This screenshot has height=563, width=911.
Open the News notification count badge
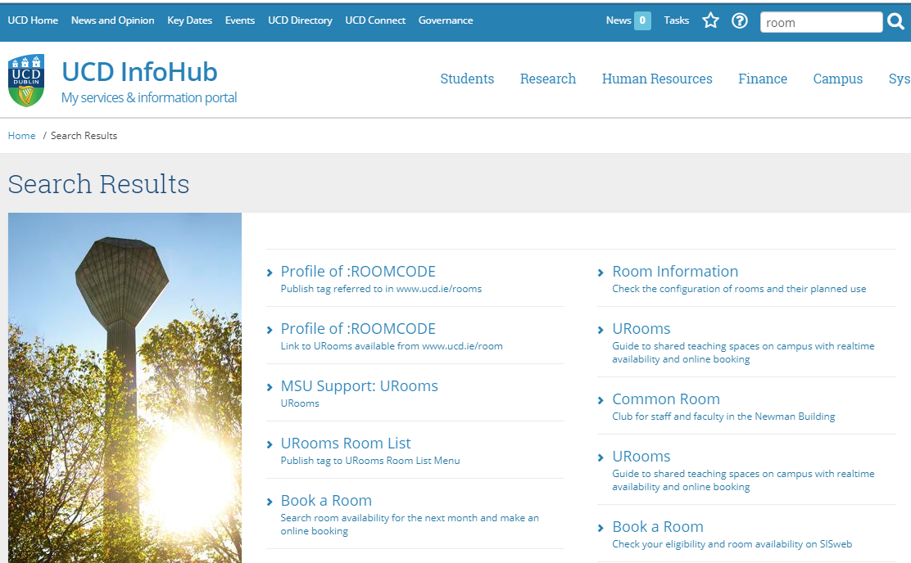point(642,21)
